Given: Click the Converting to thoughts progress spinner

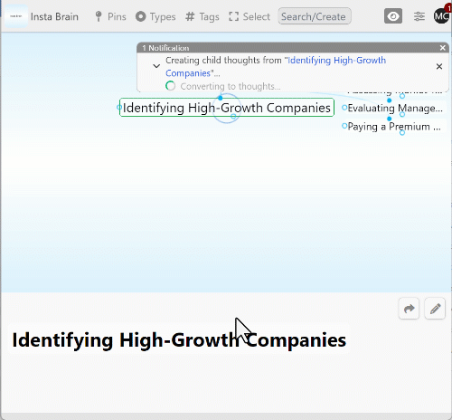Looking at the screenshot, I should click(x=170, y=86).
